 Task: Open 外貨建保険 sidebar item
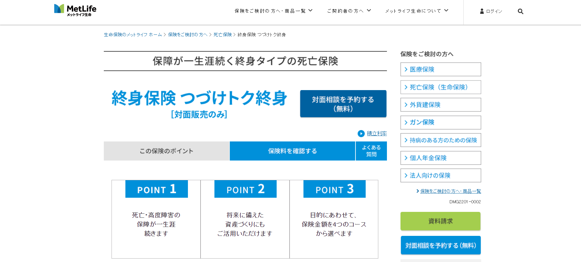tap(441, 105)
